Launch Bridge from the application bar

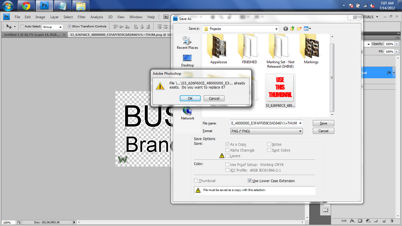coord(166,17)
